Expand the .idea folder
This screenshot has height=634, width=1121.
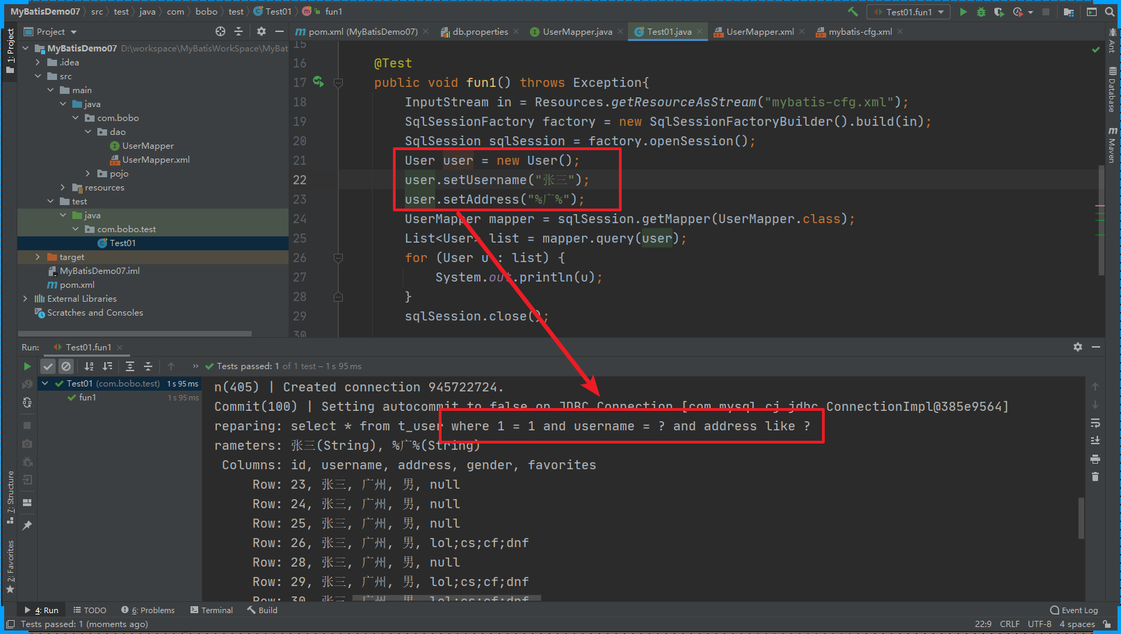[x=38, y=63]
